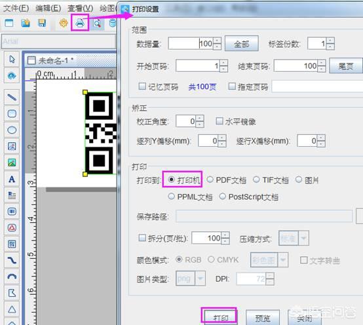Open the print preview magnifier icon

[97, 24]
